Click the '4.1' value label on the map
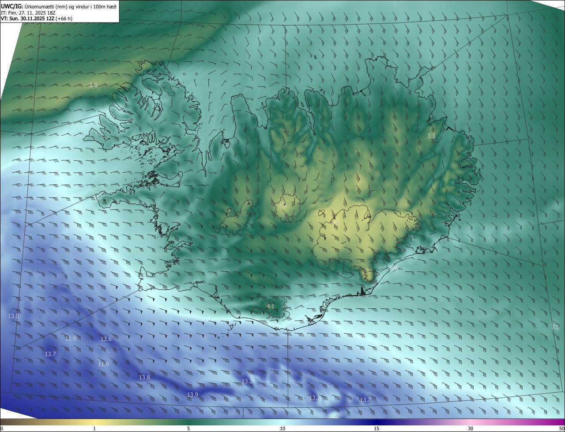This screenshot has height=432, width=565. point(271,306)
